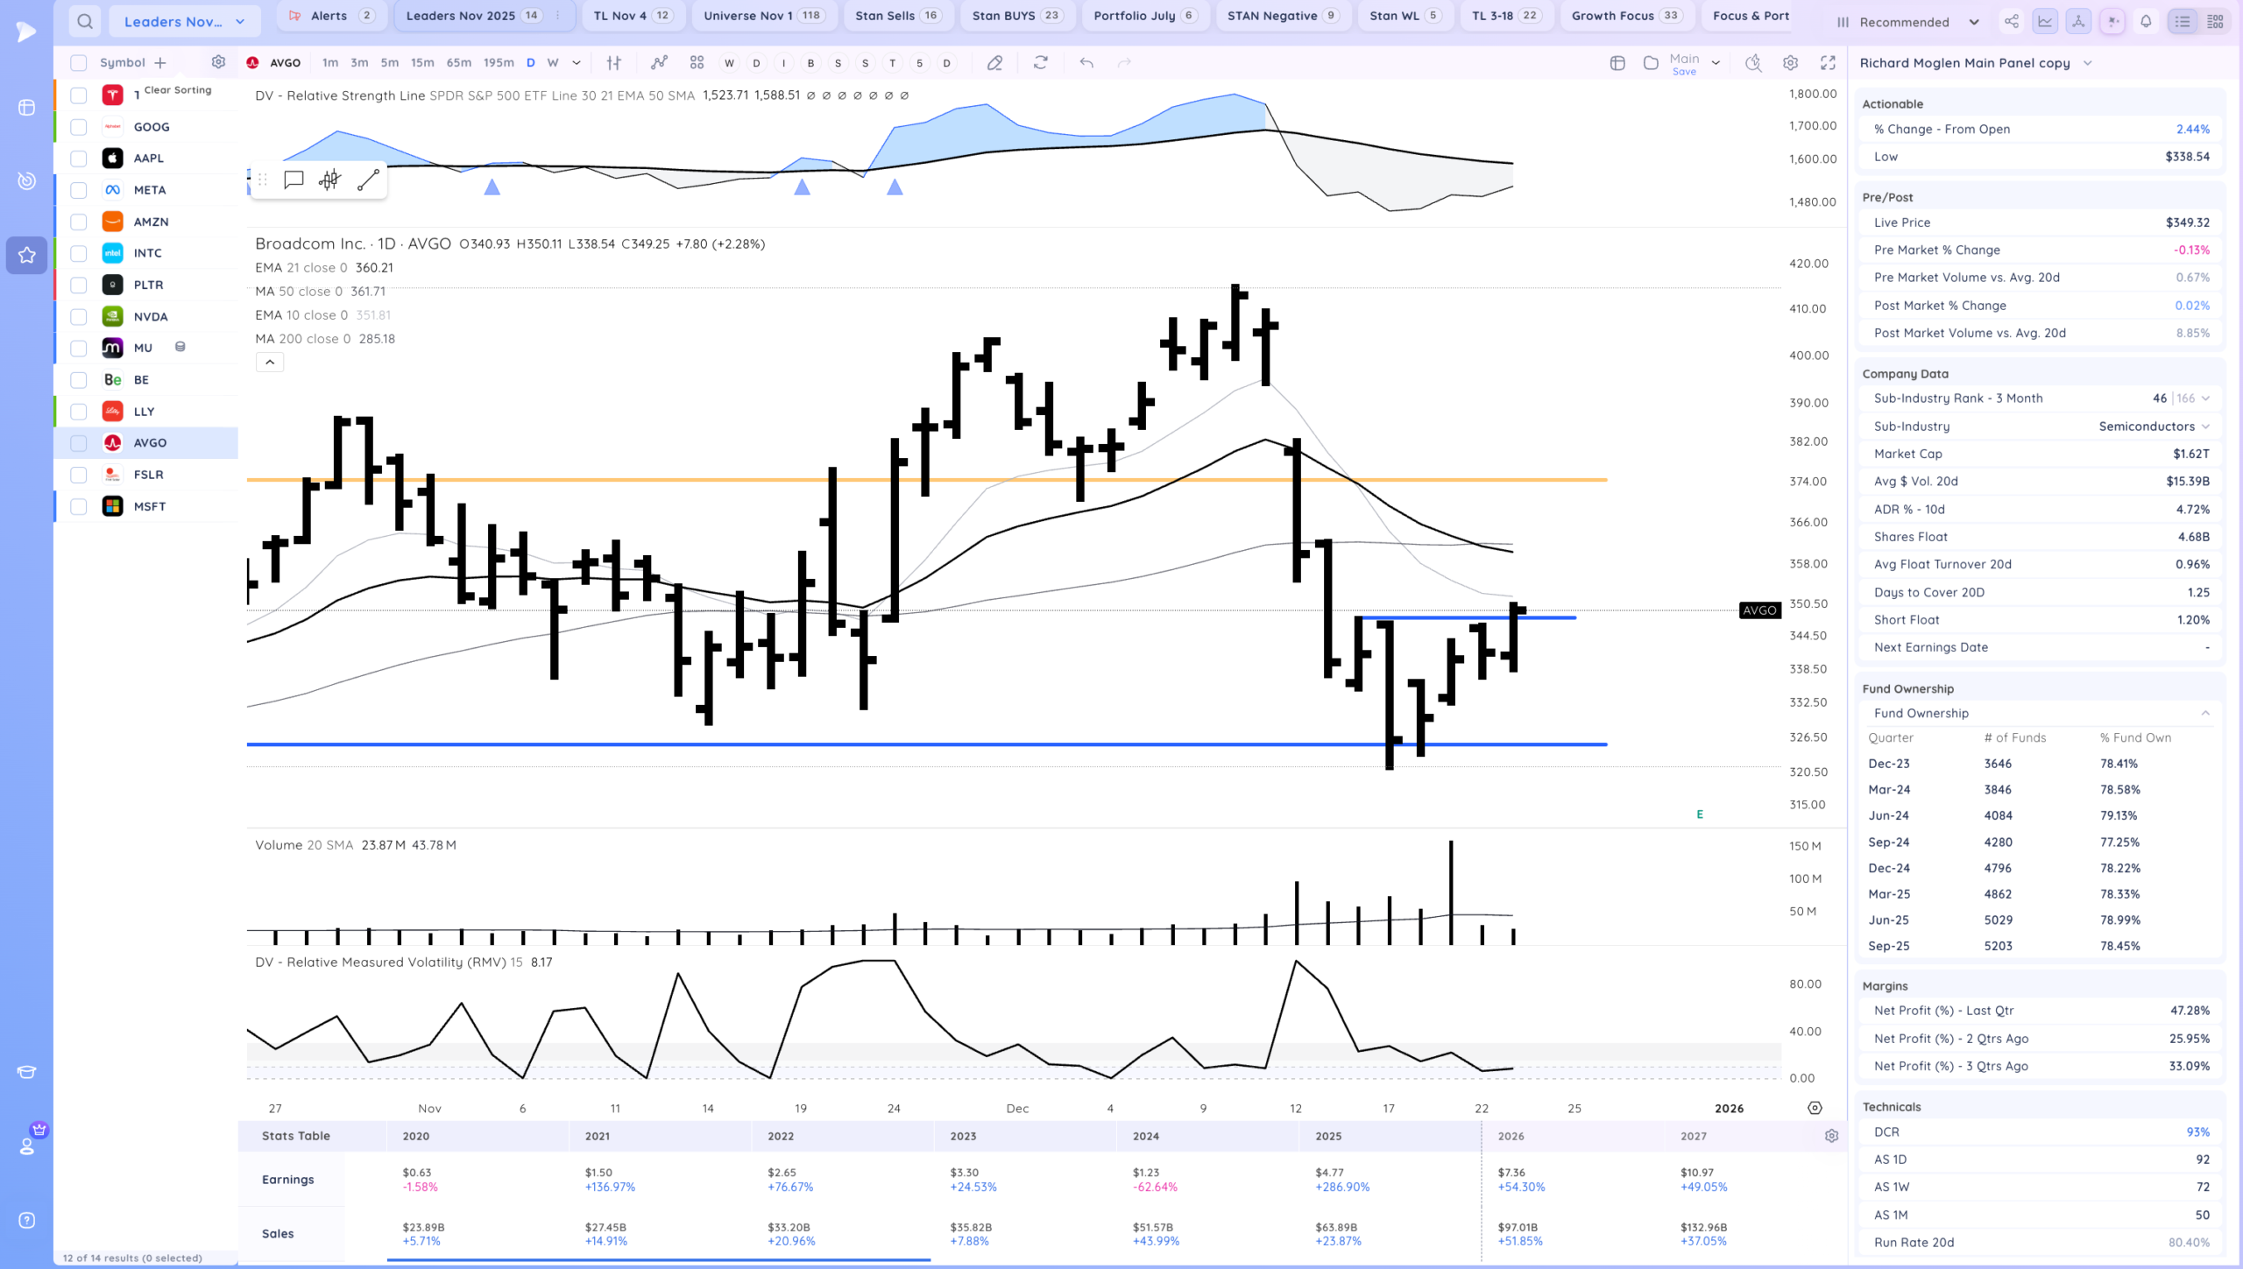The image size is (2243, 1269).
Task: Toggle fullscreen chart view
Action: (x=1828, y=63)
